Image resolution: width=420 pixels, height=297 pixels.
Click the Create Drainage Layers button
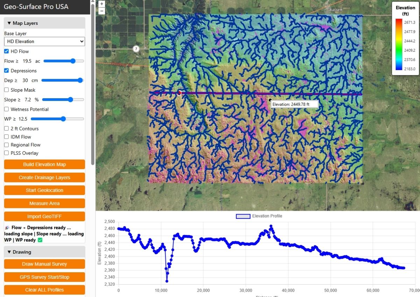coord(44,178)
